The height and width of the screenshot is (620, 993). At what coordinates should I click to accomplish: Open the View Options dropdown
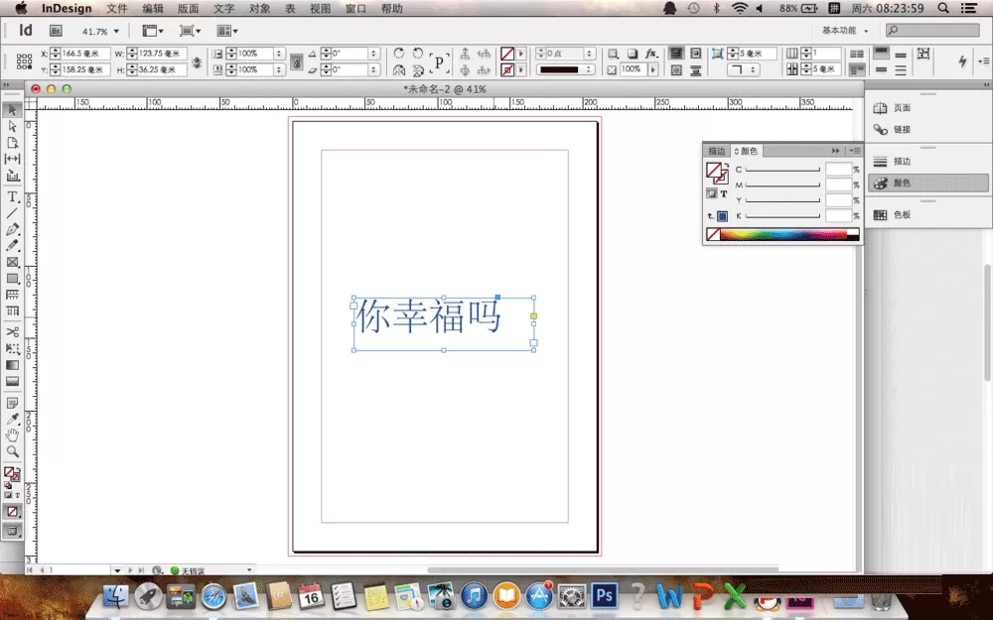[x=153, y=31]
